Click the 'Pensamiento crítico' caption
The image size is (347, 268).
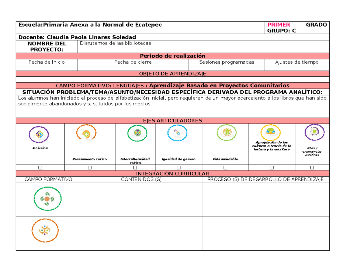(x=90, y=159)
